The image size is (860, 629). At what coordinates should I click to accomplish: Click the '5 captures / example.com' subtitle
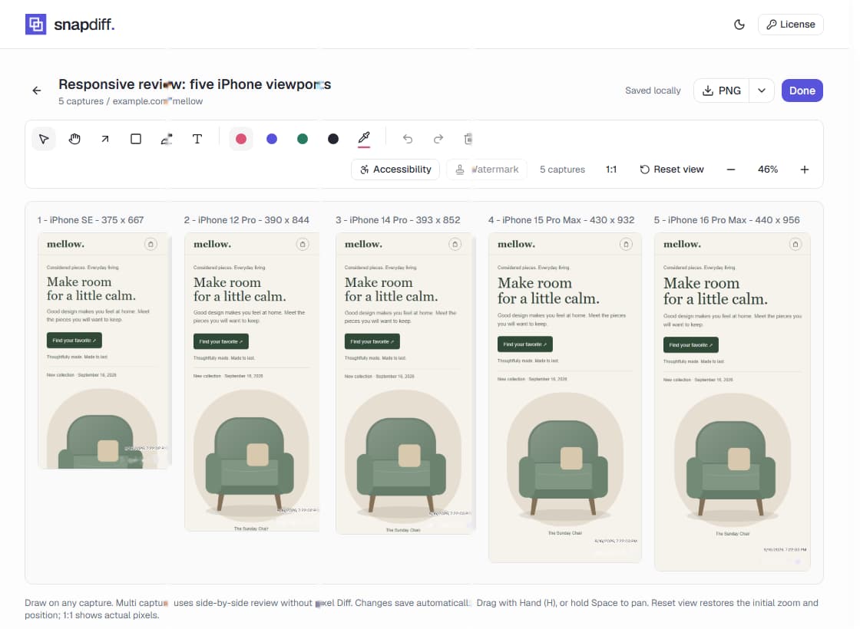point(131,101)
